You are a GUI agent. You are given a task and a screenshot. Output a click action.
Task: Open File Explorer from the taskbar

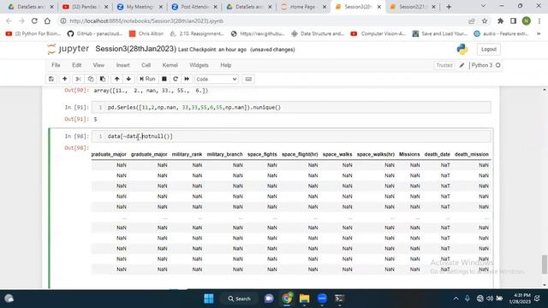tap(305, 299)
